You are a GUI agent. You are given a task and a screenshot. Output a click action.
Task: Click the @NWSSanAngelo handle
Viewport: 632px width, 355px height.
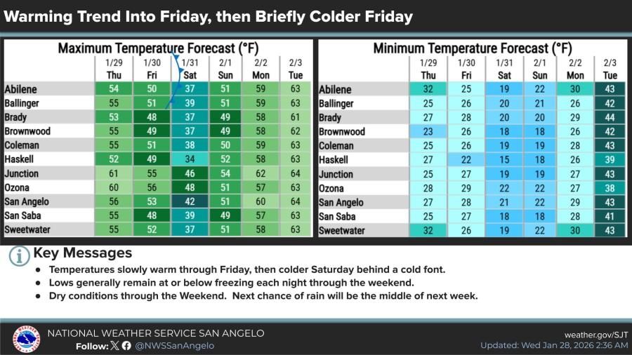tap(174, 345)
